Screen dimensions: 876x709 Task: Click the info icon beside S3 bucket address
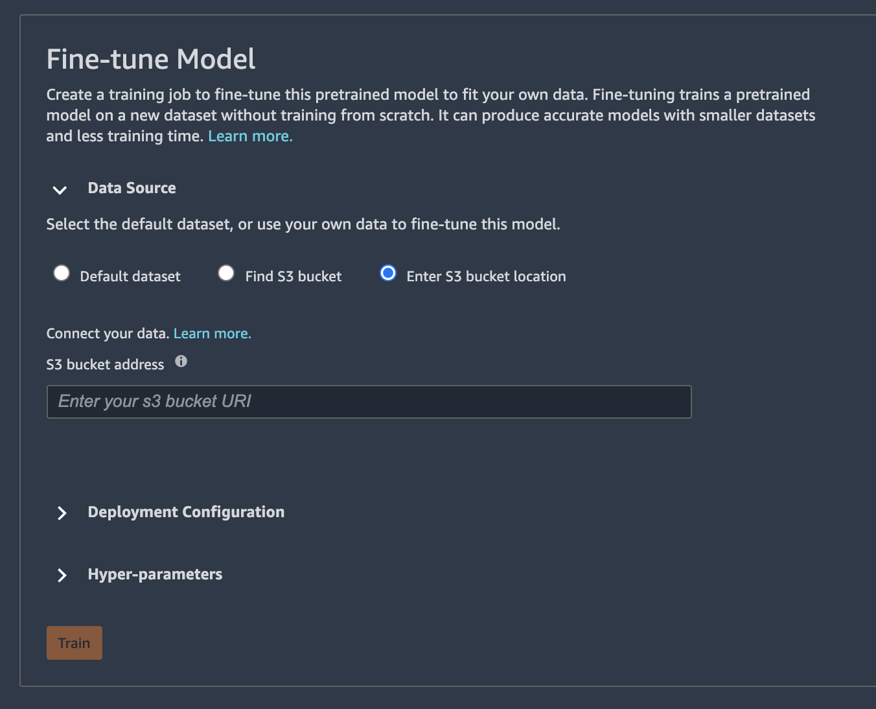(181, 362)
